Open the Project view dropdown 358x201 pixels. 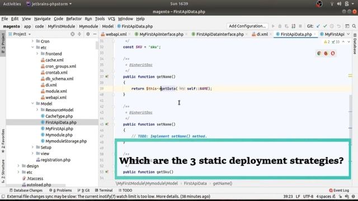pyautogui.click(x=20, y=34)
